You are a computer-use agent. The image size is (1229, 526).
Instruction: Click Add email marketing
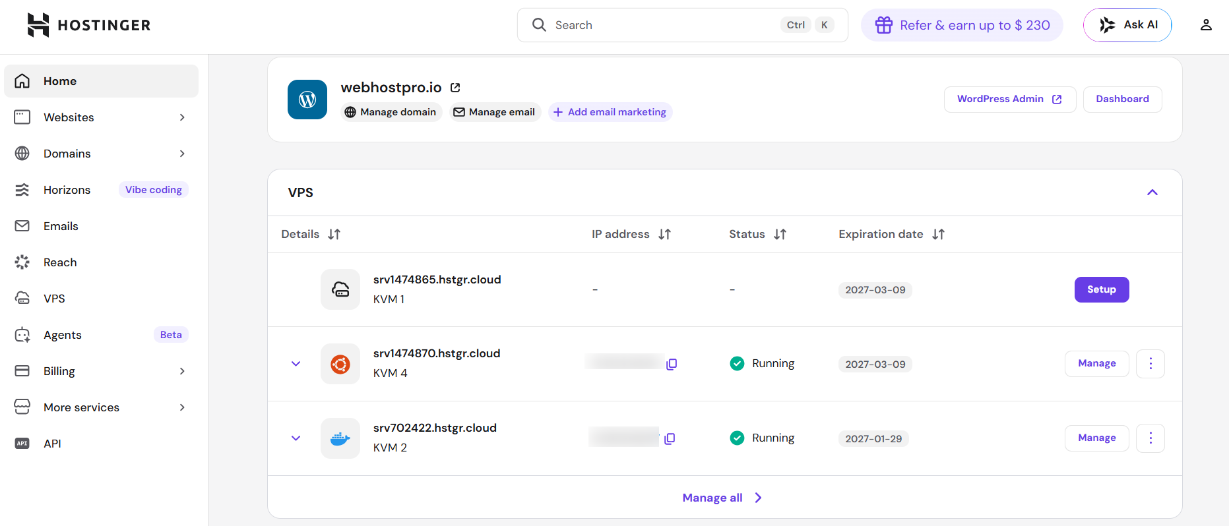pyautogui.click(x=610, y=112)
